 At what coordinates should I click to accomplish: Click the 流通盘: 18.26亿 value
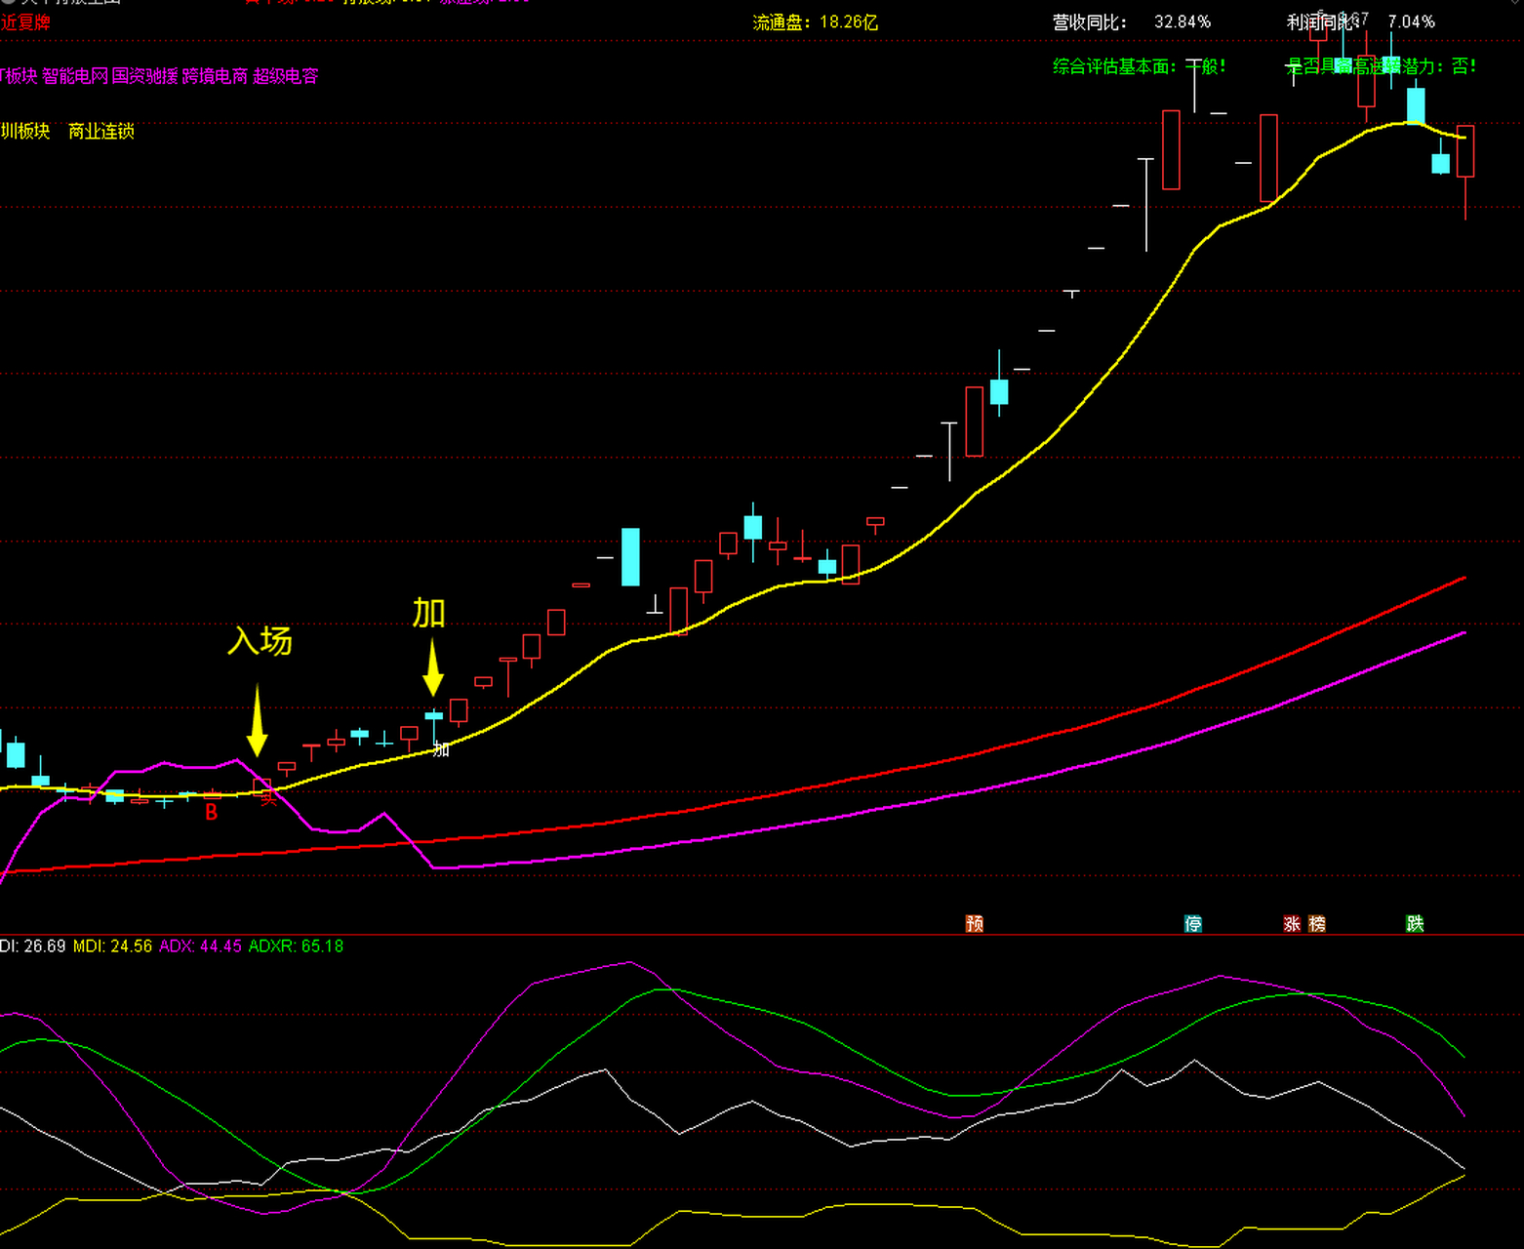point(816,22)
